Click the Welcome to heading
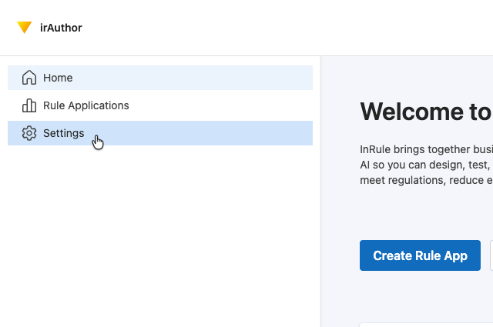The image size is (493, 327). [x=426, y=112]
